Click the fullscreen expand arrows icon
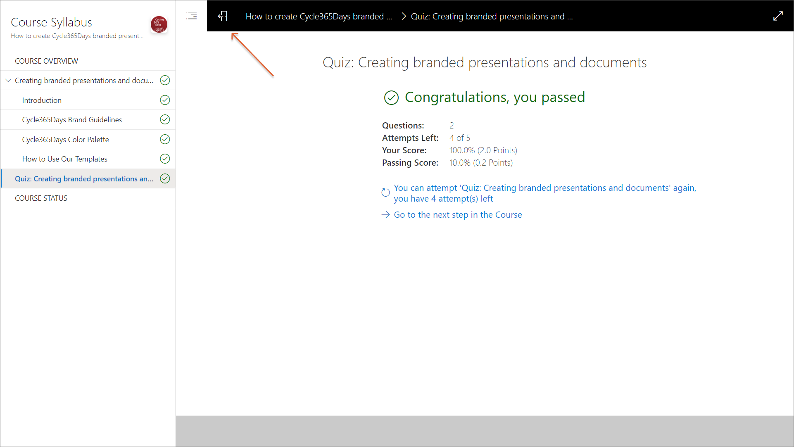This screenshot has width=794, height=447. click(778, 16)
